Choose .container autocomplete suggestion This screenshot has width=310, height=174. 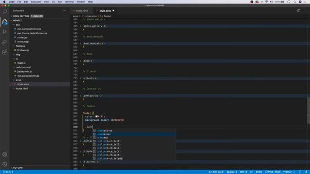pos(134,134)
